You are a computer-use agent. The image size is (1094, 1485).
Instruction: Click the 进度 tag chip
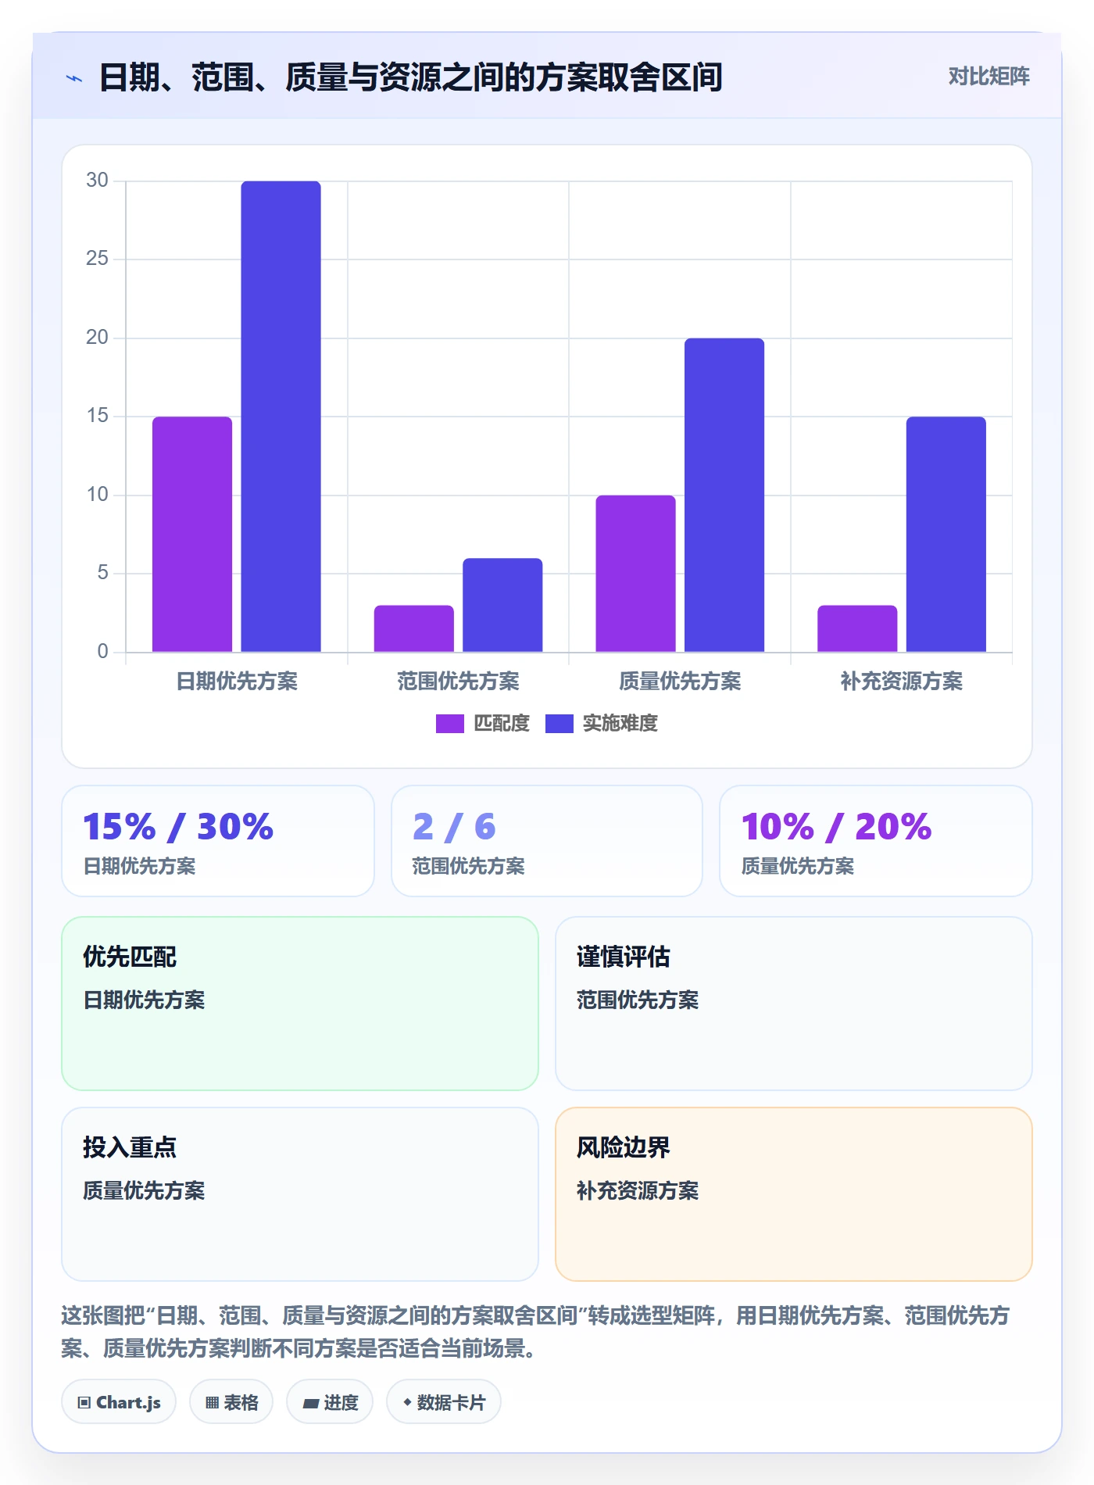click(330, 1402)
